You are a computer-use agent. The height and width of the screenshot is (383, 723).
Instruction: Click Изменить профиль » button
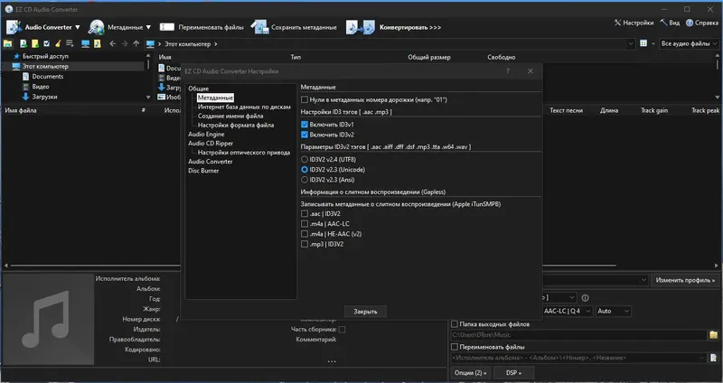pos(685,280)
